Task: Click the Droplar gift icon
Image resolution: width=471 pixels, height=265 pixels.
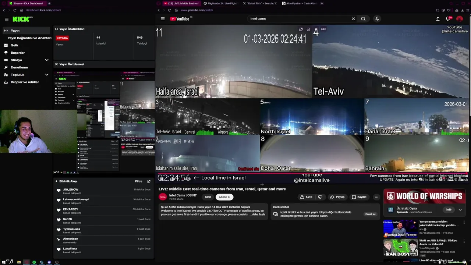Action: point(6,82)
